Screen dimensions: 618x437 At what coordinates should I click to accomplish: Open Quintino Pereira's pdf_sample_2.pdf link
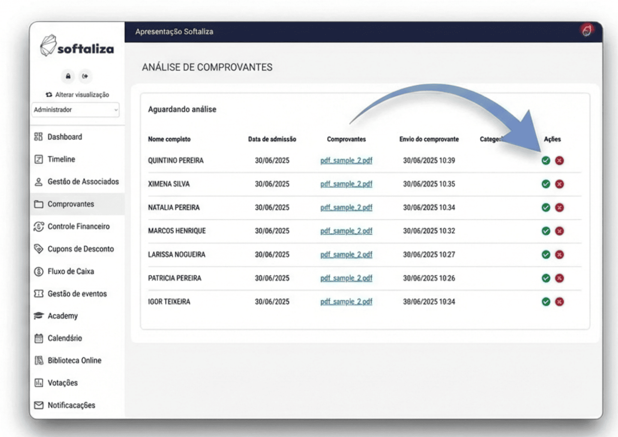[346, 161]
